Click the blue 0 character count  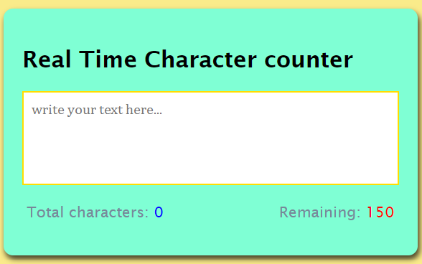click(x=159, y=212)
